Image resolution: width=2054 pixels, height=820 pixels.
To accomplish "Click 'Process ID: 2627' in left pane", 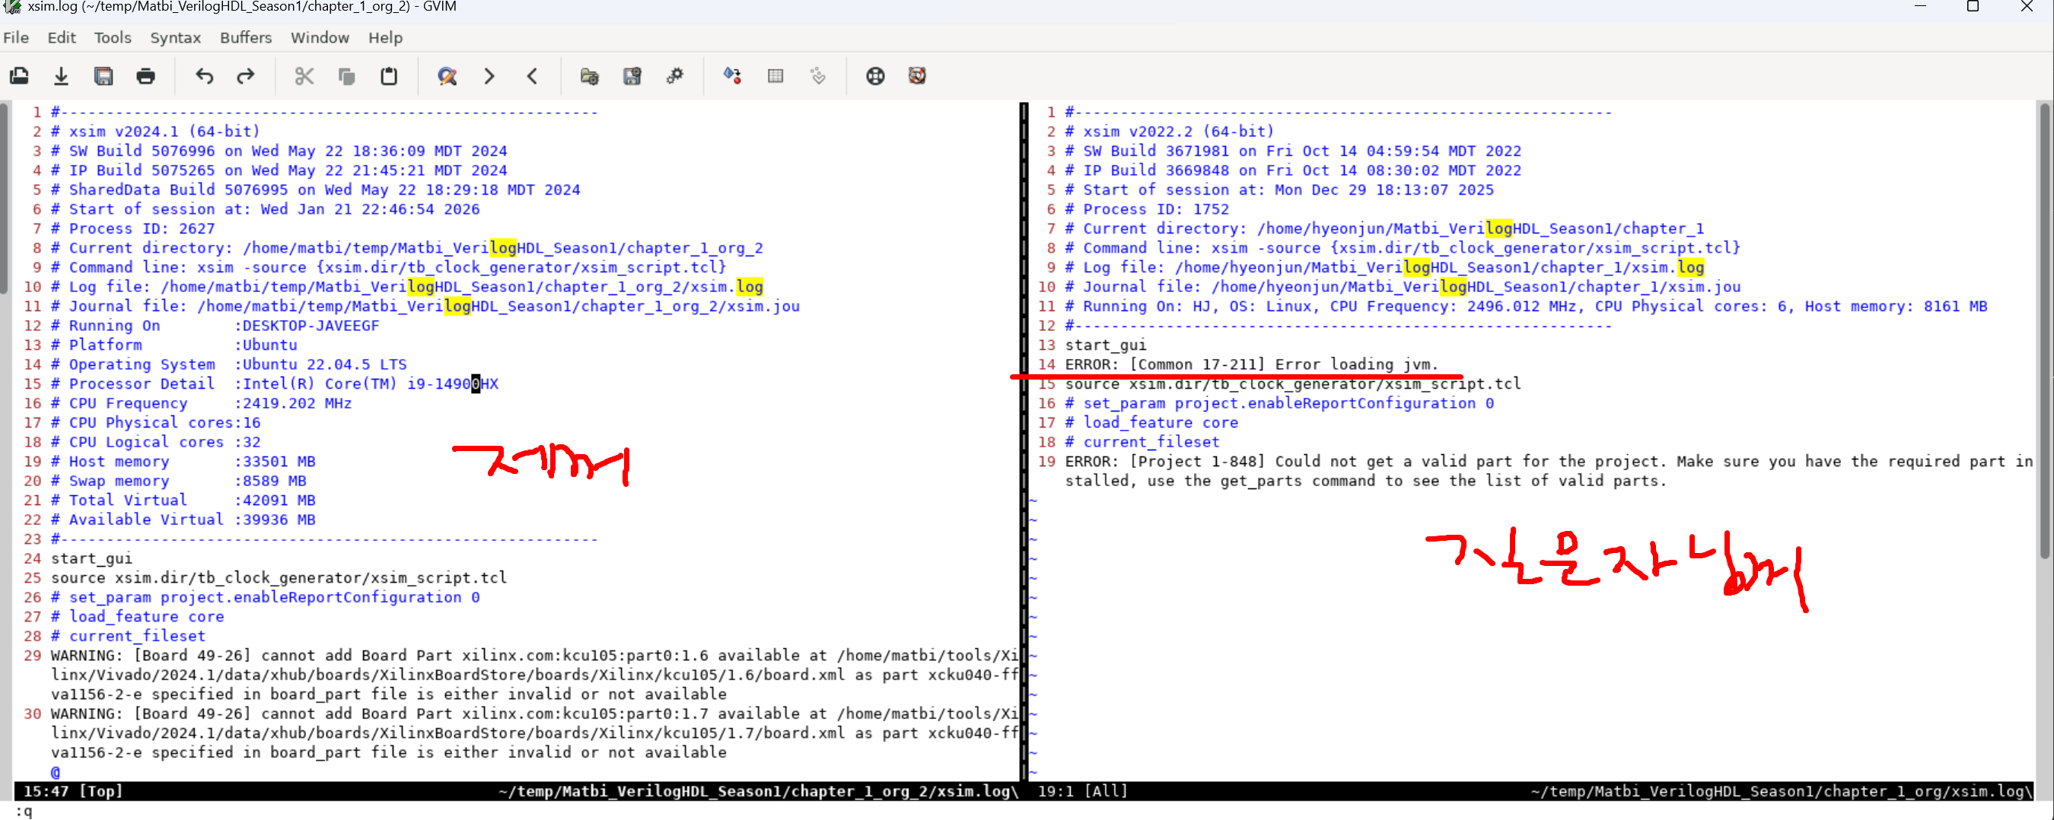I will click(142, 229).
